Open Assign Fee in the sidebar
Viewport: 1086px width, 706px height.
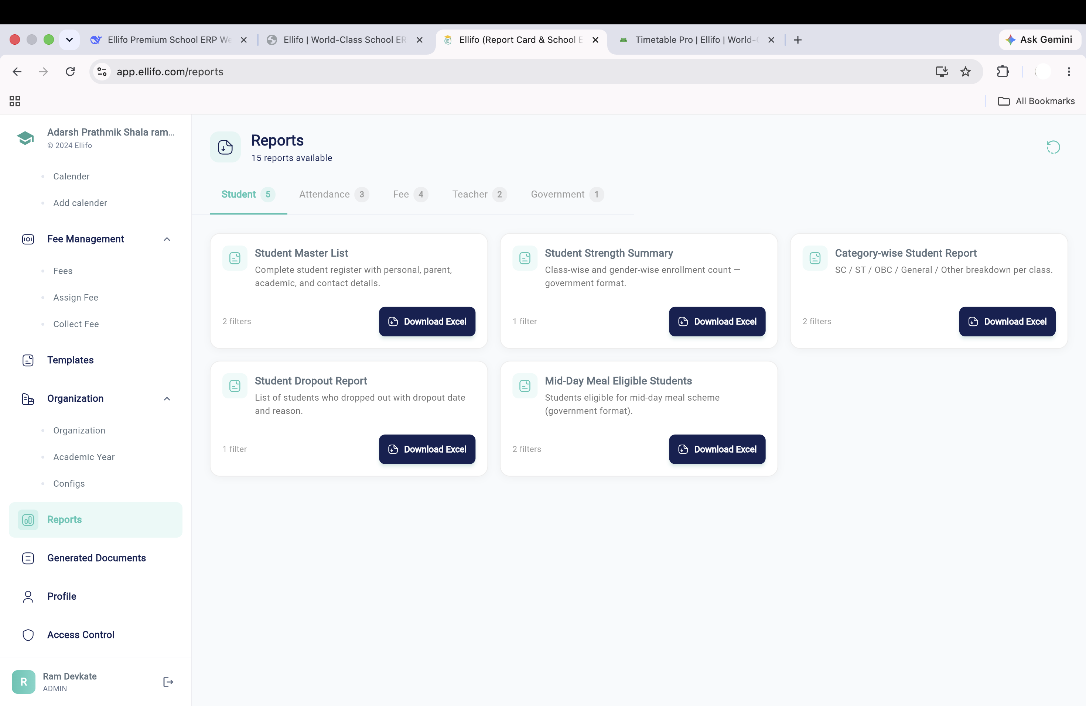(76, 297)
